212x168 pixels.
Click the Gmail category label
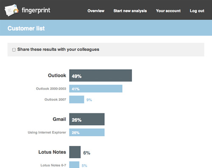click(x=59, y=119)
